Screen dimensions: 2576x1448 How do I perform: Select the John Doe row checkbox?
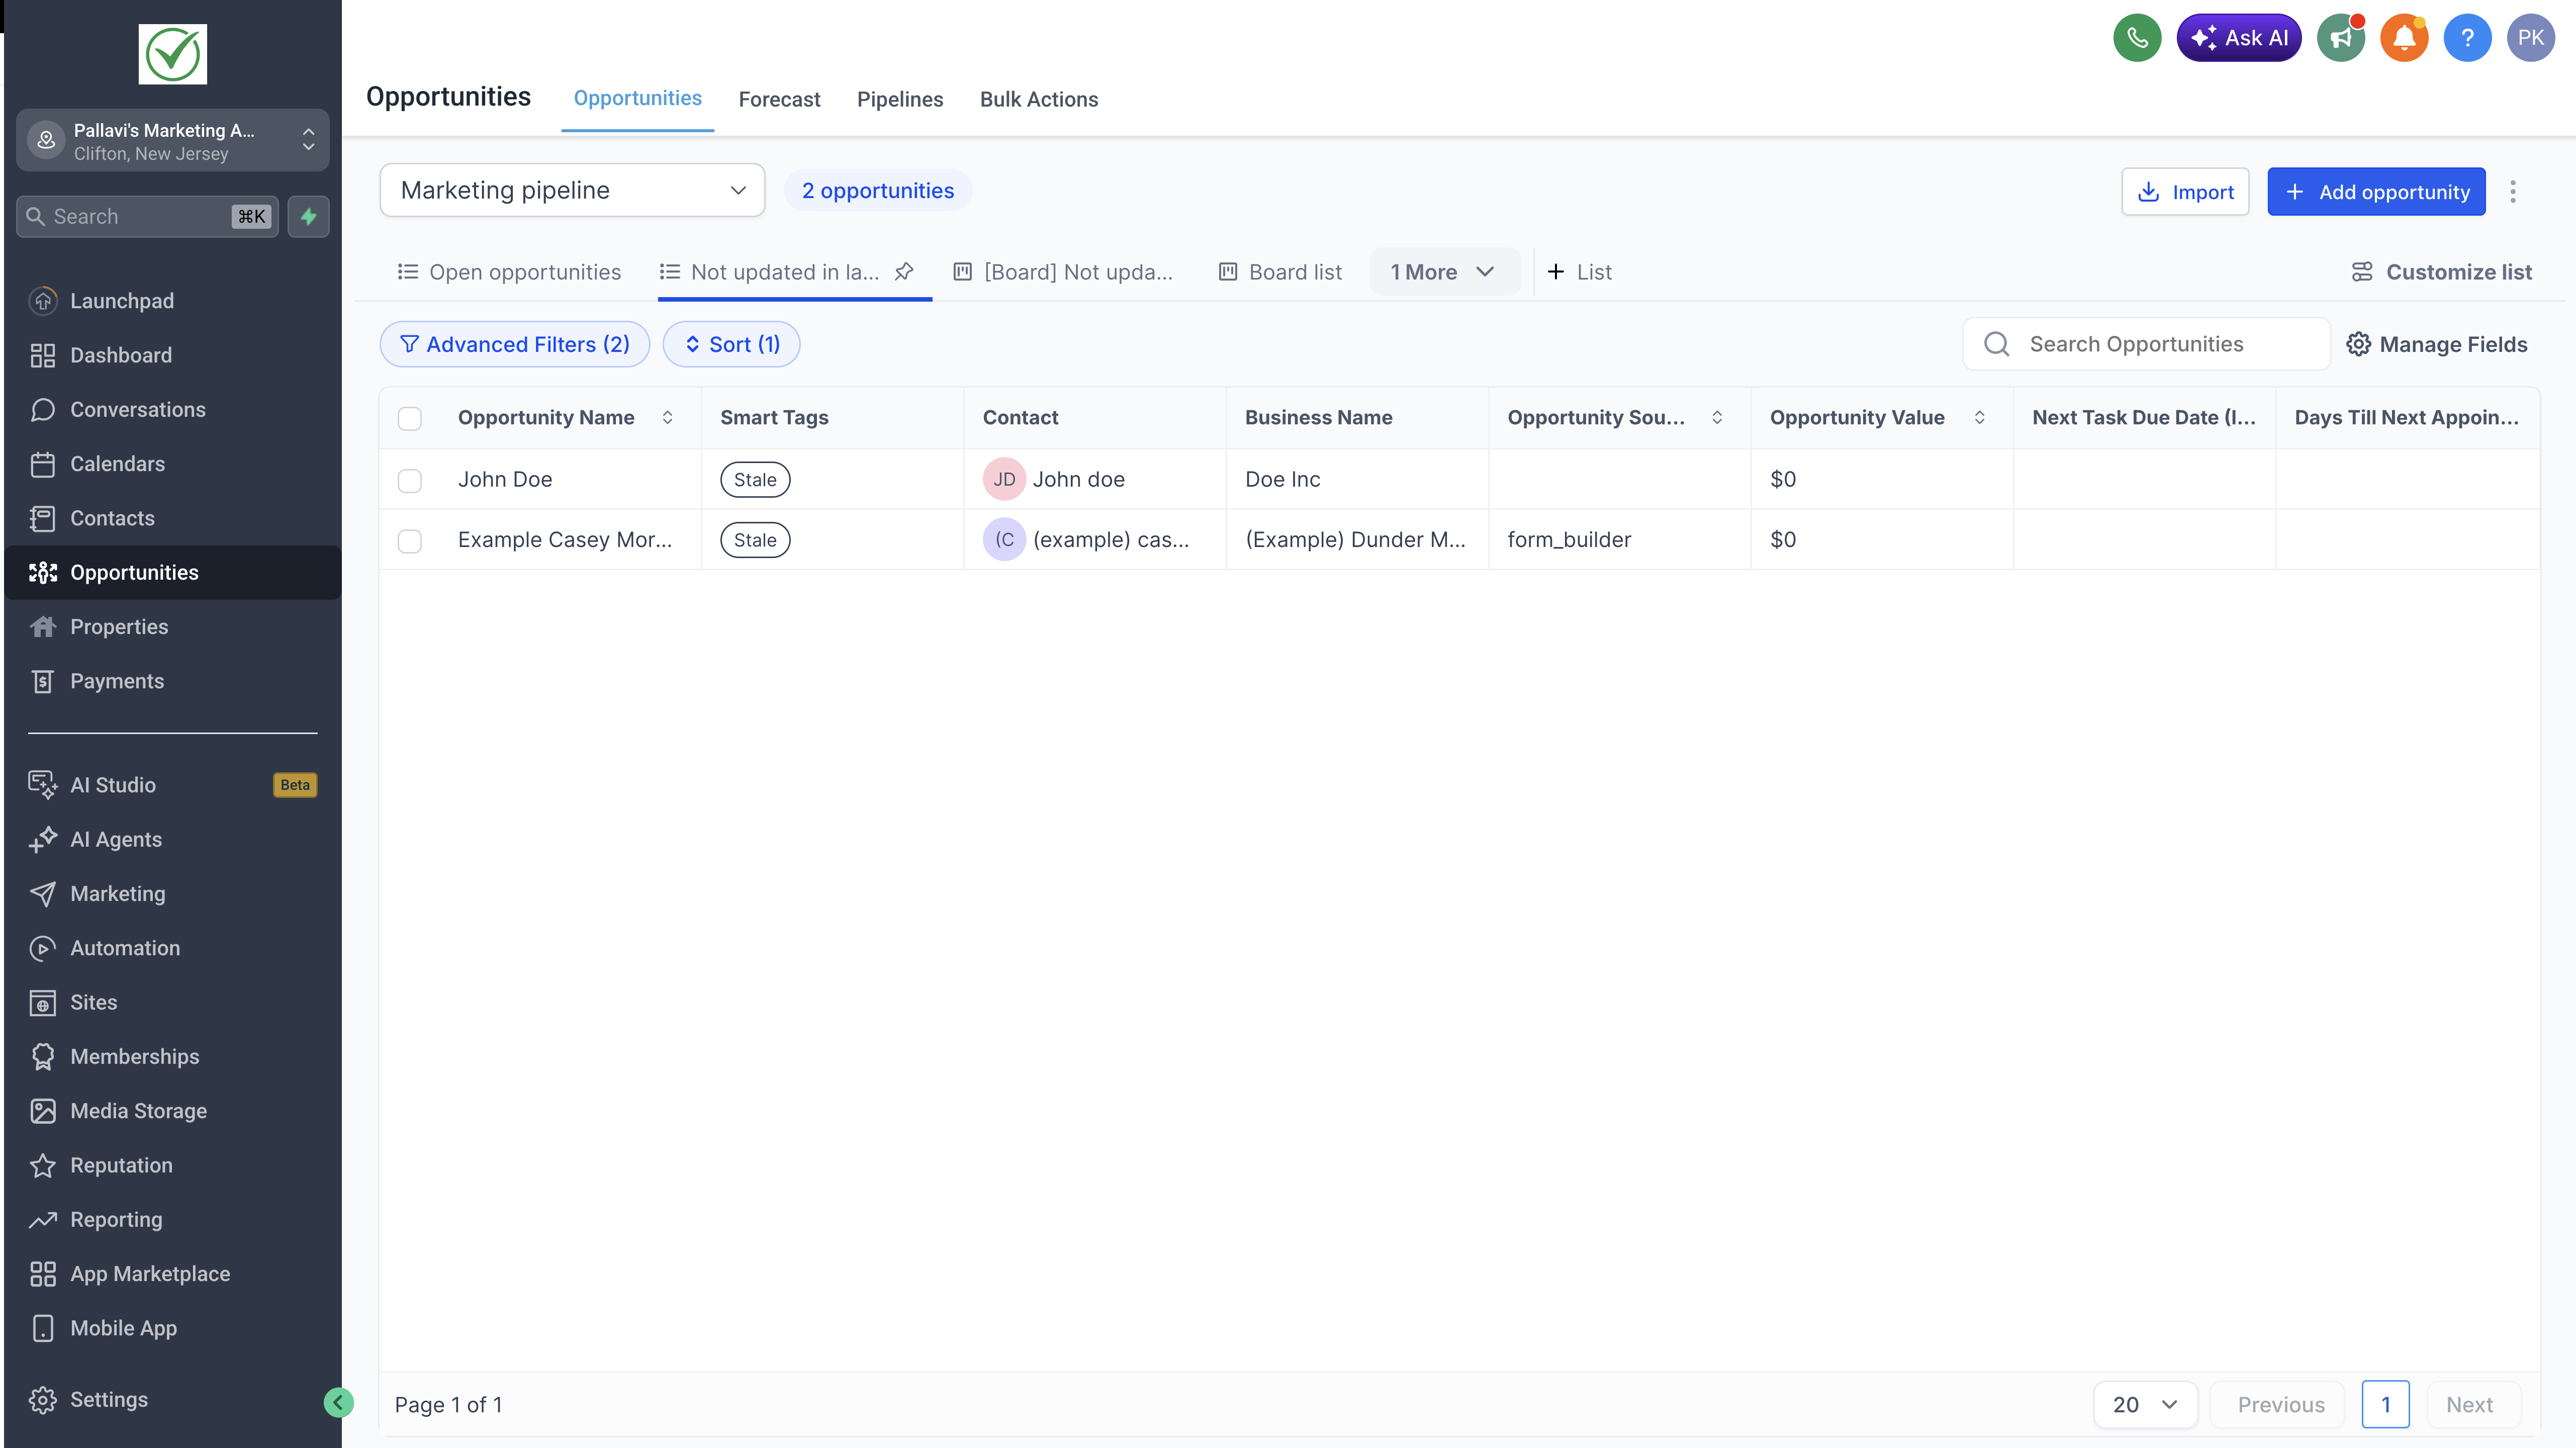pyautogui.click(x=410, y=480)
